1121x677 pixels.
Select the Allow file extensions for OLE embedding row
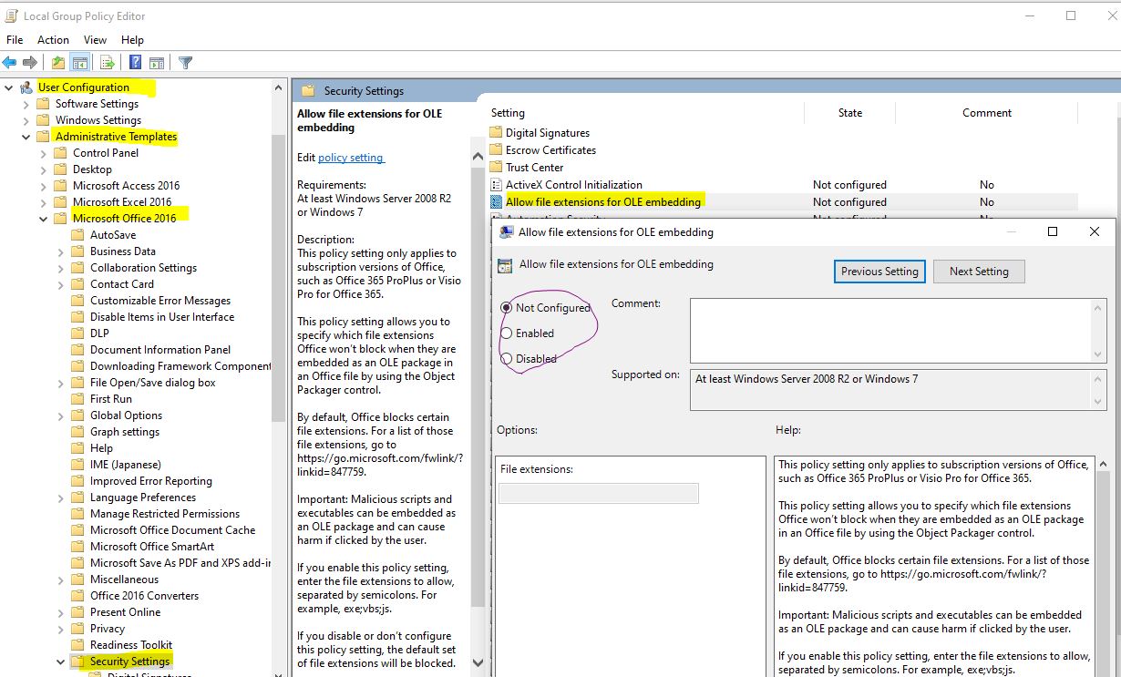click(783, 202)
